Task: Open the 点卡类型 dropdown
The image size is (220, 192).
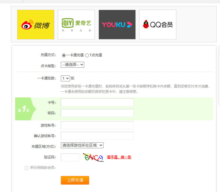Action: (x=73, y=65)
